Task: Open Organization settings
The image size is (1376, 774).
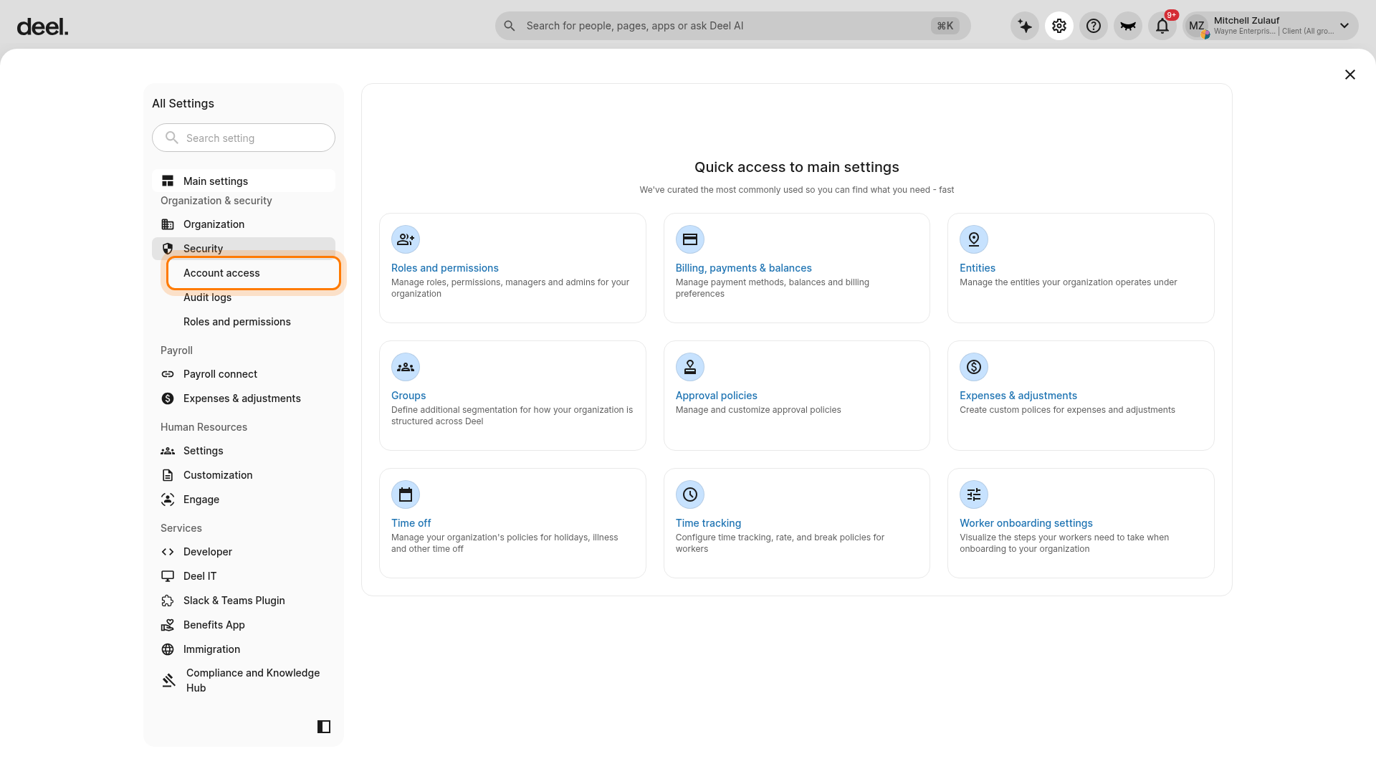Action: (244, 224)
